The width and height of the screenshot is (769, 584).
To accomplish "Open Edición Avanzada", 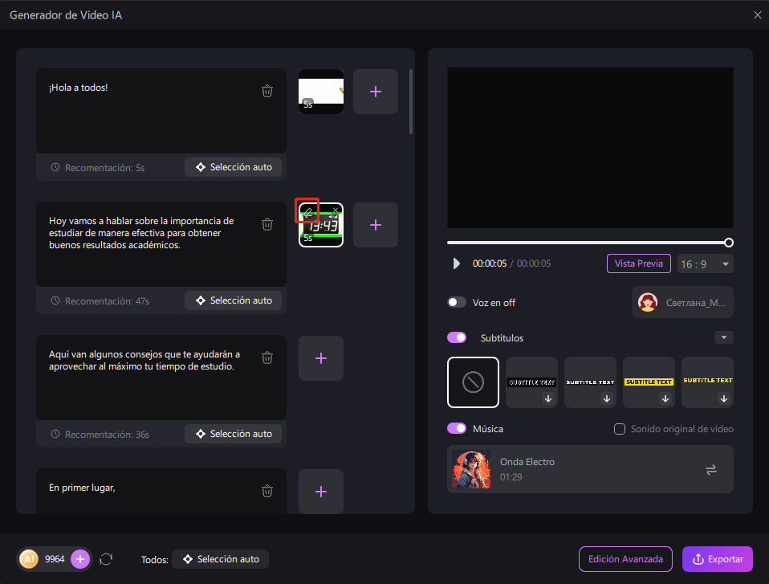I will click(625, 559).
